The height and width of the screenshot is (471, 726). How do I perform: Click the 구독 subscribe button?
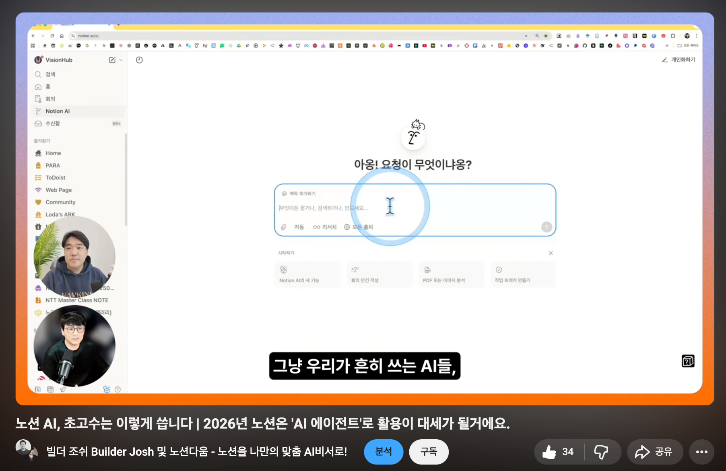coord(428,452)
